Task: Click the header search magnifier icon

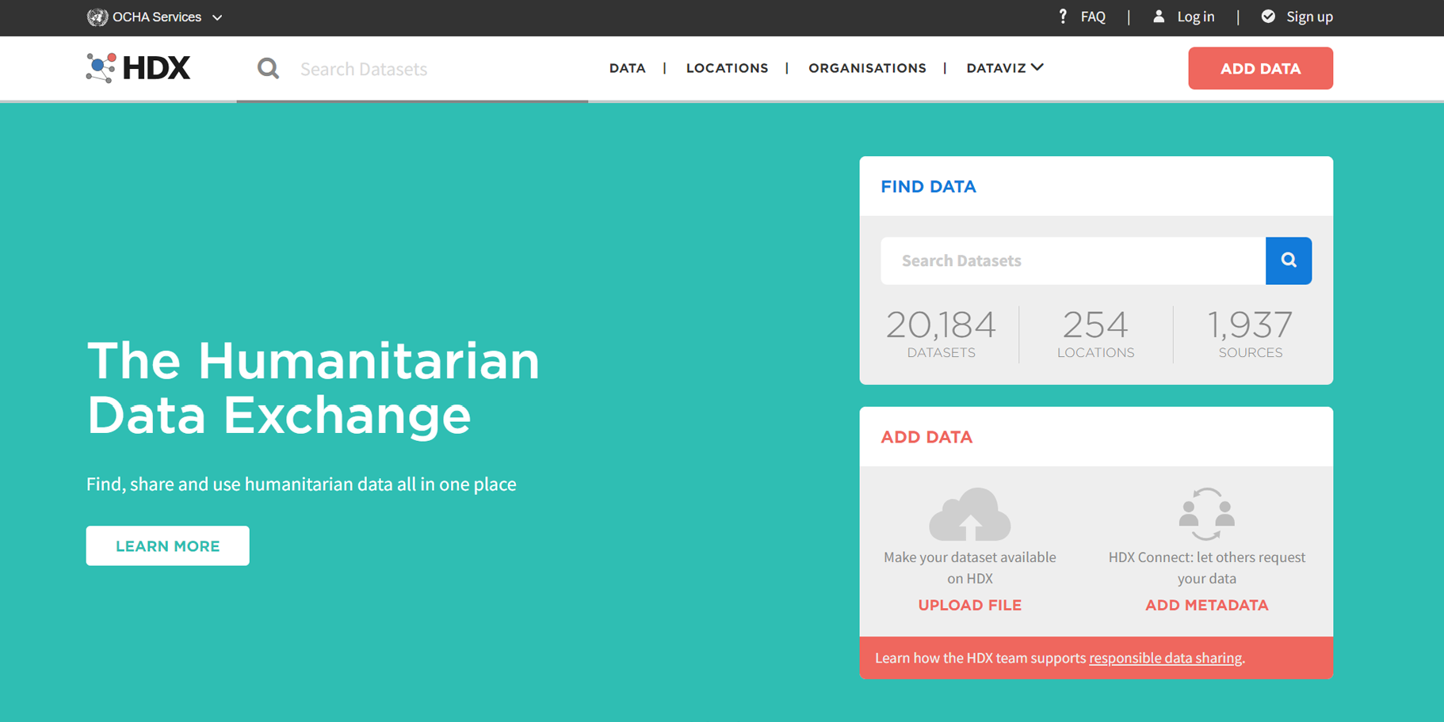Action: tap(268, 69)
